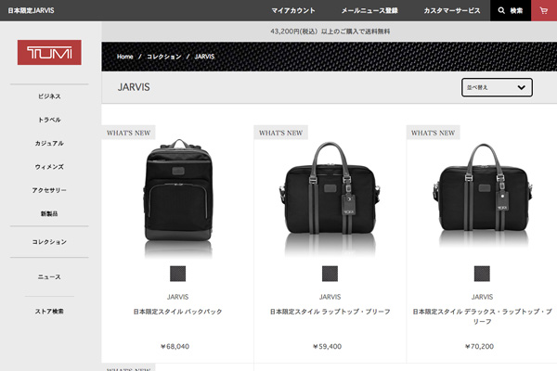
Task: Select black swatch under ¥59,400 laptop brief
Action: pos(330,274)
